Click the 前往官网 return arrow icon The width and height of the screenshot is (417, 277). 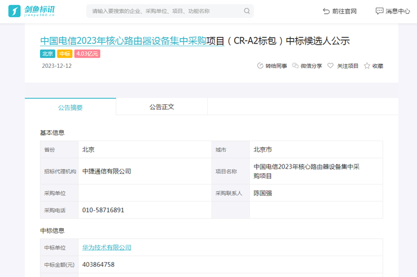click(326, 11)
